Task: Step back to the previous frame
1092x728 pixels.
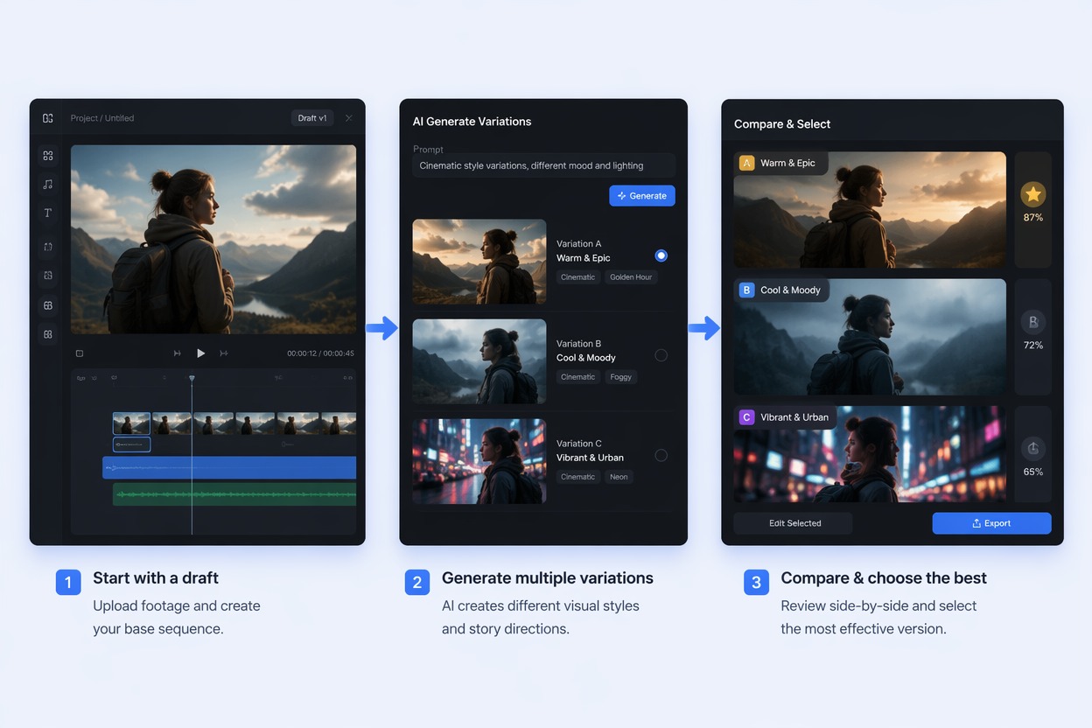Action: coord(178,353)
